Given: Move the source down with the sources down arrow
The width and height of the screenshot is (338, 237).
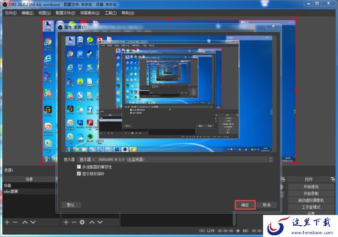Looking at the screenshot, I should (100, 222).
